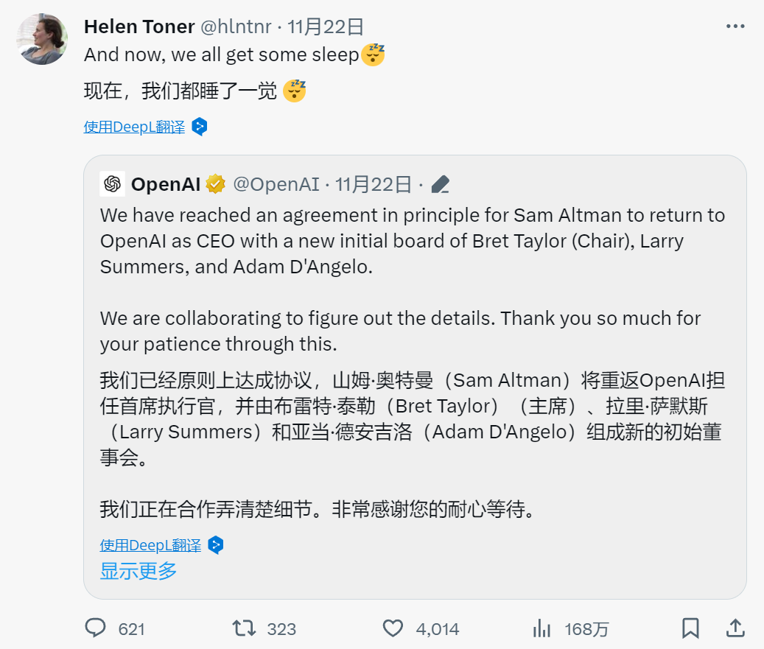The width and height of the screenshot is (764, 649).
Task: Click the @OpenAI handle in quote
Action: [276, 184]
